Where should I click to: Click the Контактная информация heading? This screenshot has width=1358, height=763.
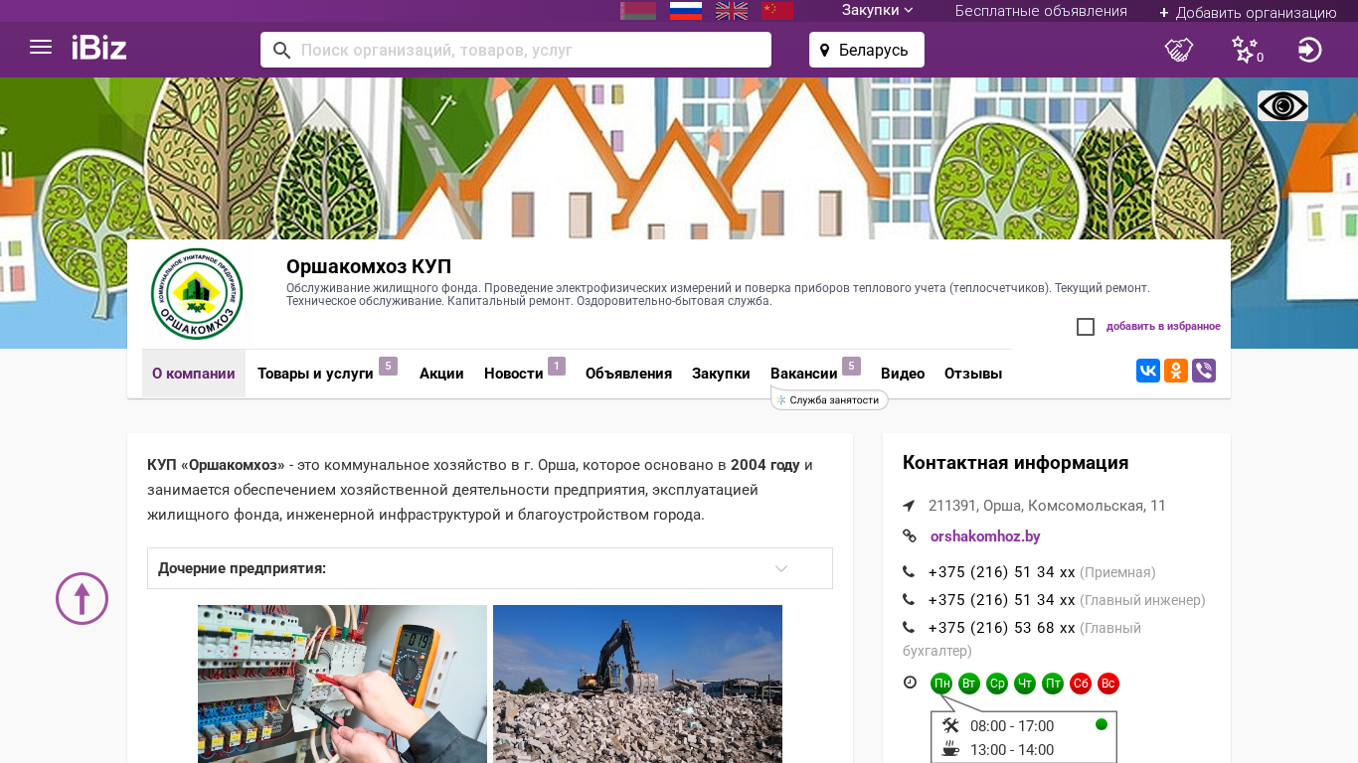1015,463
